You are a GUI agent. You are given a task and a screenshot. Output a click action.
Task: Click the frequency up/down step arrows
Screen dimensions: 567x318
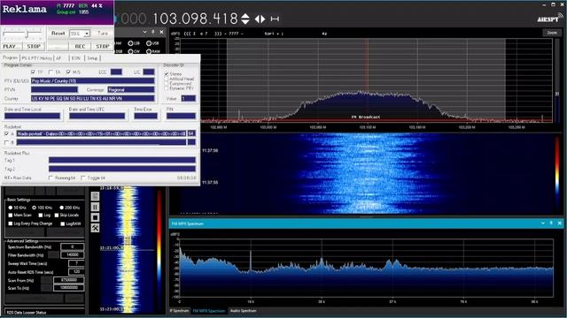[245, 19]
